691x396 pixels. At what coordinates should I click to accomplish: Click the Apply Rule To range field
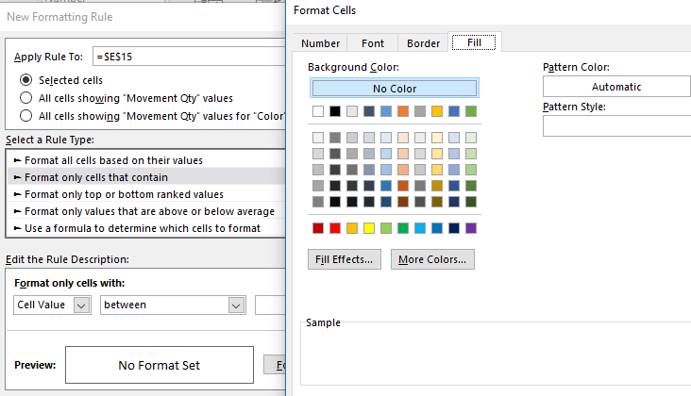[x=189, y=58]
